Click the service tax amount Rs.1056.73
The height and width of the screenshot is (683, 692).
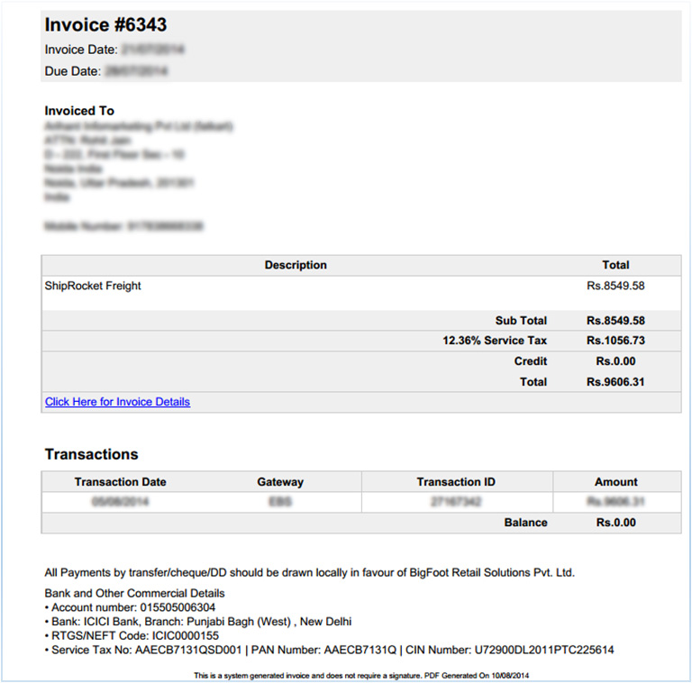[x=615, y=341]
